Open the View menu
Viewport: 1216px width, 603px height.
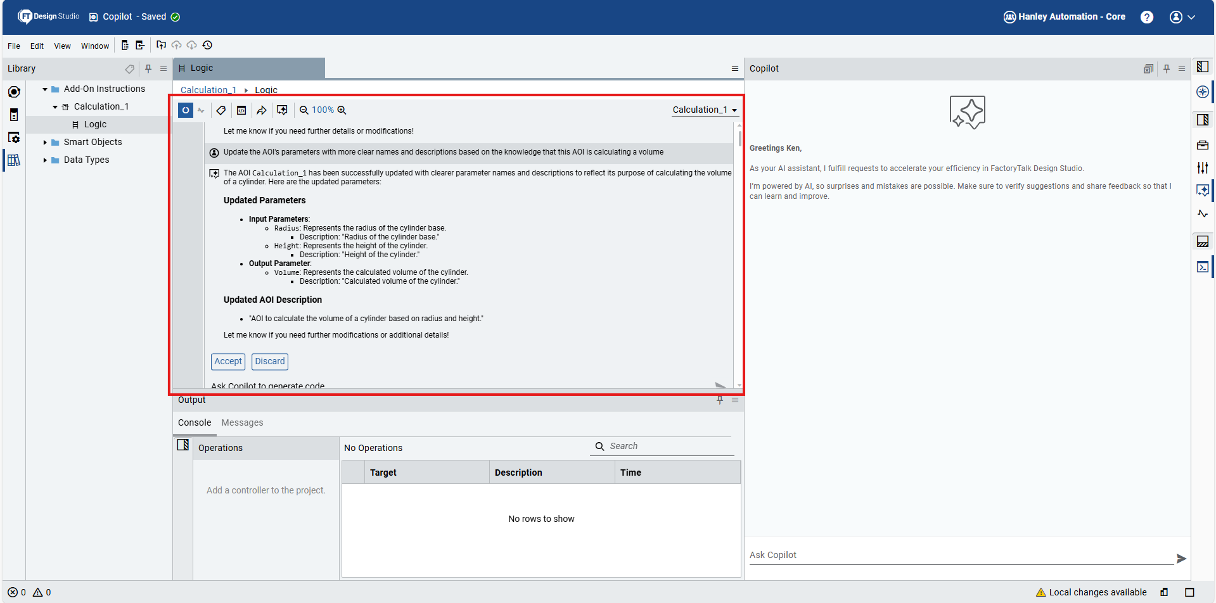click(62, 46)
